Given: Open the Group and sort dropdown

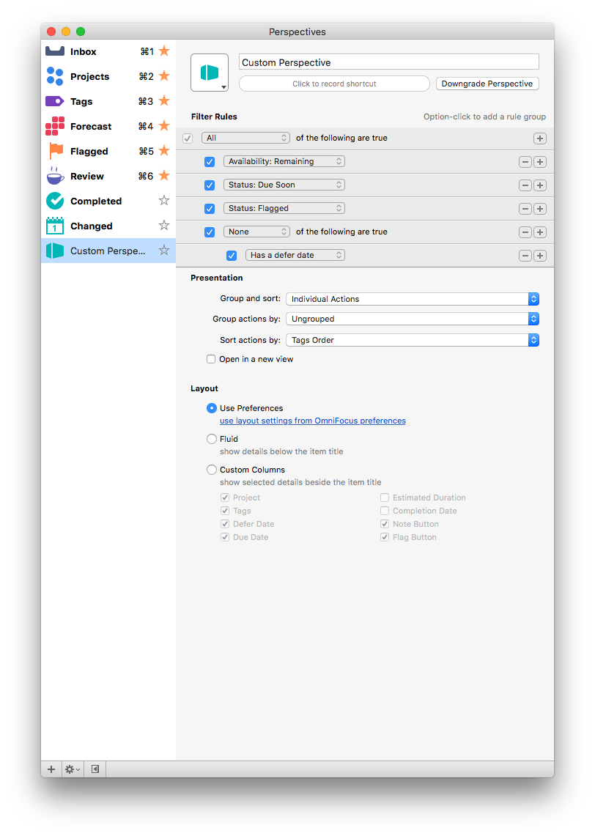Looking at the screenshot, I should (x=413, y=299).
